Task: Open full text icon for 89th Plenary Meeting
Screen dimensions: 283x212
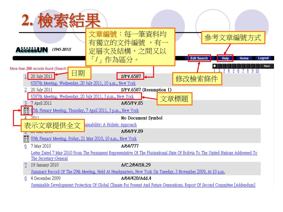Action: tap(26, 139)
